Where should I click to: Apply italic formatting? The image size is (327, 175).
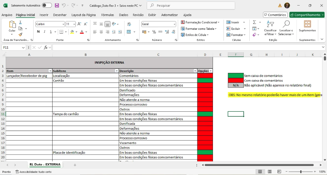pyautogui.click(x=44, y=32)
